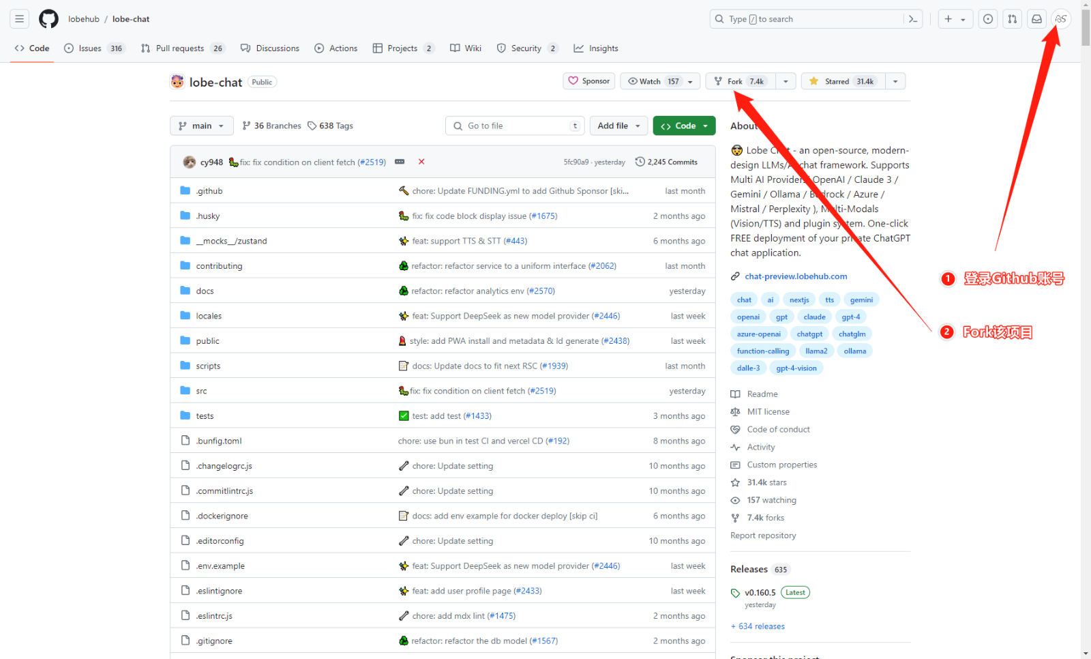This screenshot has width=1091, height=659.
Task: Click the Go to file search field
Action: point(516,126)
